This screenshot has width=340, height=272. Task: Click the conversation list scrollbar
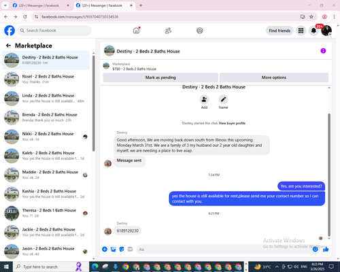point(93,103)
